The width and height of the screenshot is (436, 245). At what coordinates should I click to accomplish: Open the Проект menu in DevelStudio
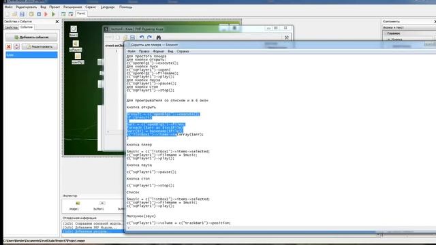(54, 7)
